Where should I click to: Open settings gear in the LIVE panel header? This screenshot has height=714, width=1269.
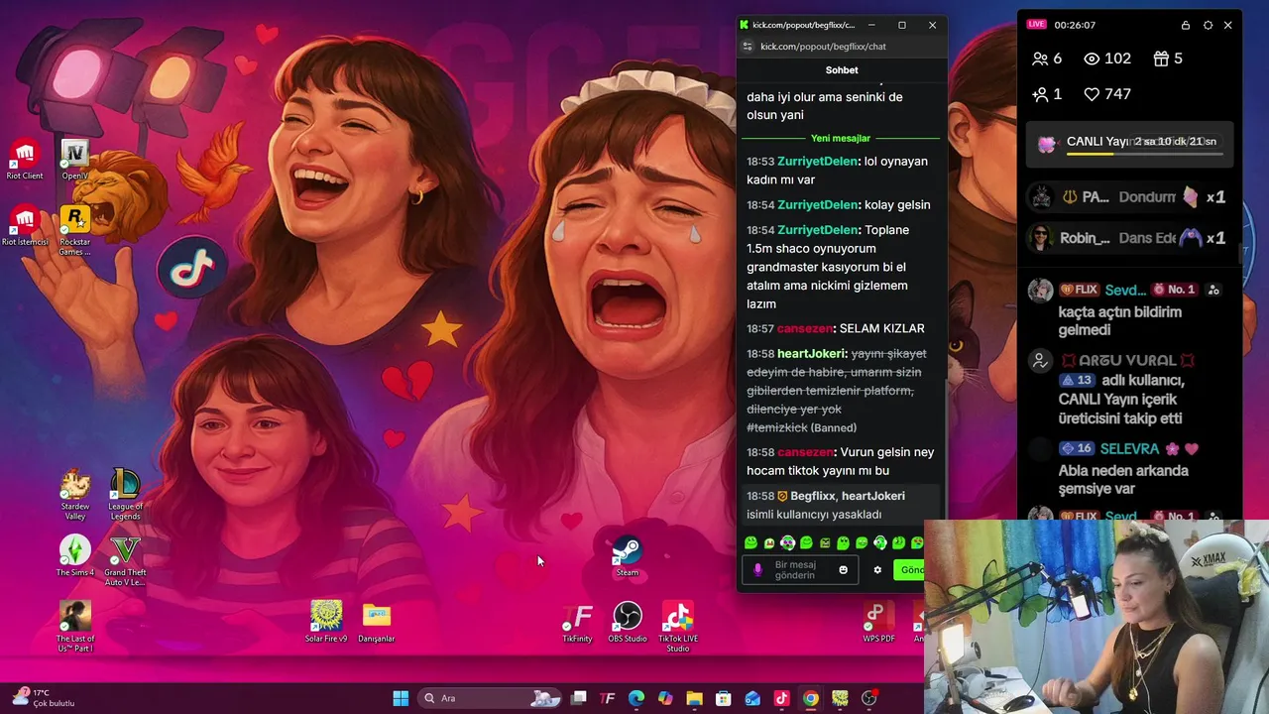coord(1208,25)
